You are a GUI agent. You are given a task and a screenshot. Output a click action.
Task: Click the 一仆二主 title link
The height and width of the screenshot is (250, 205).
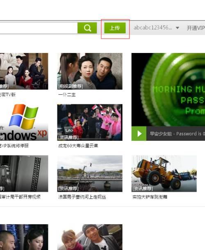point(67,95)
